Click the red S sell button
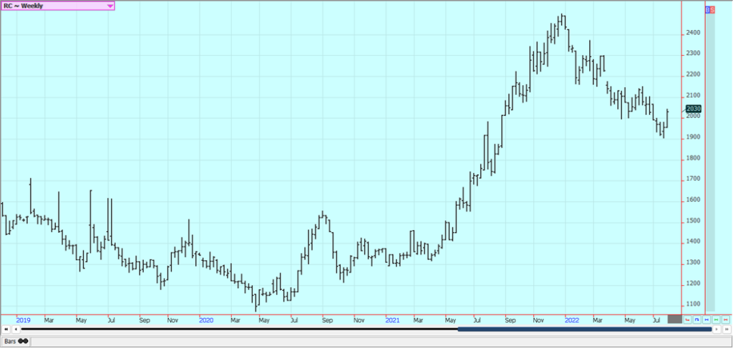The width and height of the screenshot is (733, 348). (x=712, y=10)
